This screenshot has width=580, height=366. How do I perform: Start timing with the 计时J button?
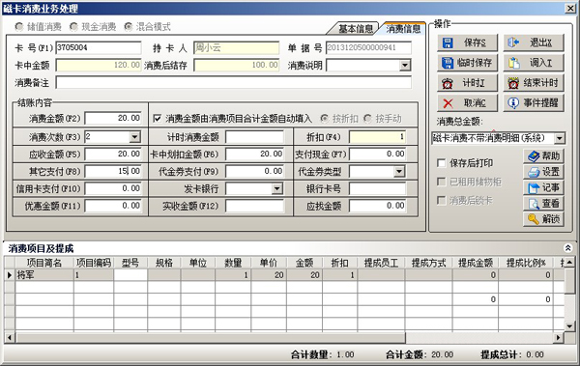tap(467, 83)
